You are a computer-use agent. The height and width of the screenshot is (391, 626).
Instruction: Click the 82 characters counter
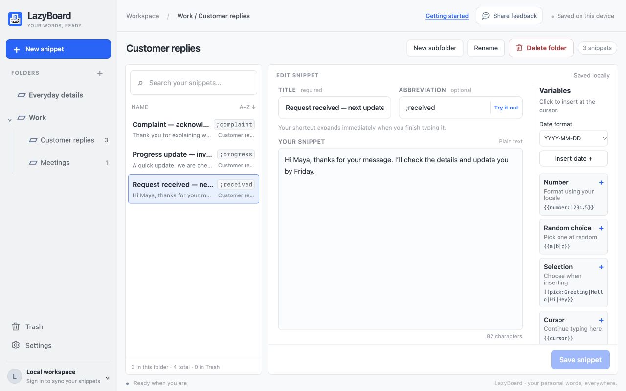point(504,336)
